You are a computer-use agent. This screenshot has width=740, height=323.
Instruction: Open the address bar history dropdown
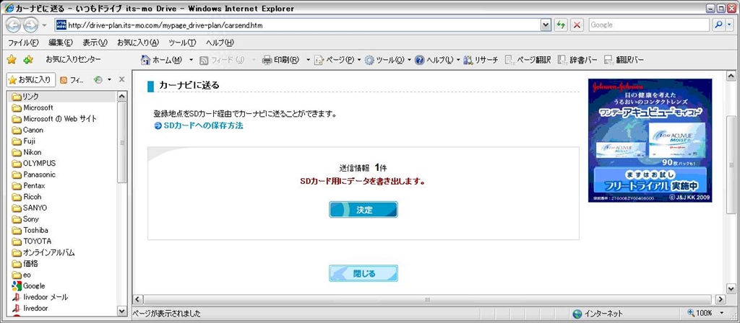pos(546,25)
